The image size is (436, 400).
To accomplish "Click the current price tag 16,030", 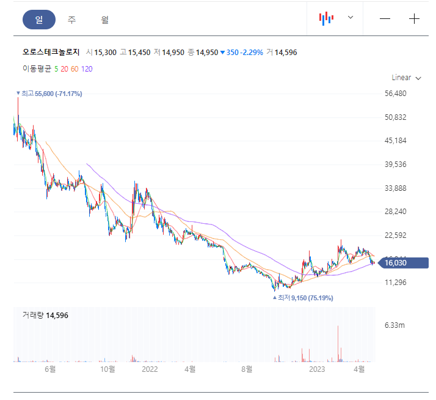I will click(x=404, y=262).
